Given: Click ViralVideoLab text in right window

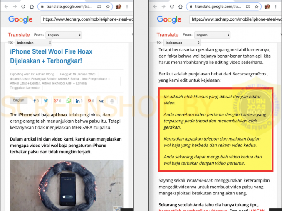Looking at the screenshot, I should click(200, 180).
